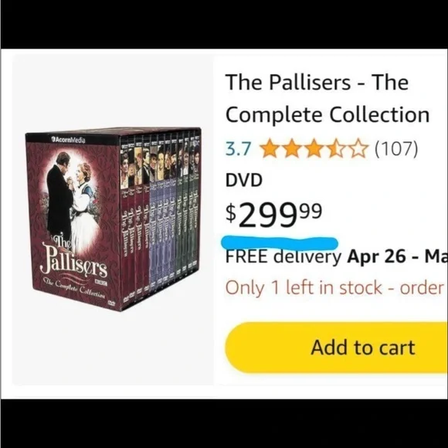Click the half-filled fourth star
This screenshot has width=448, height=448.
pos(336,148)
